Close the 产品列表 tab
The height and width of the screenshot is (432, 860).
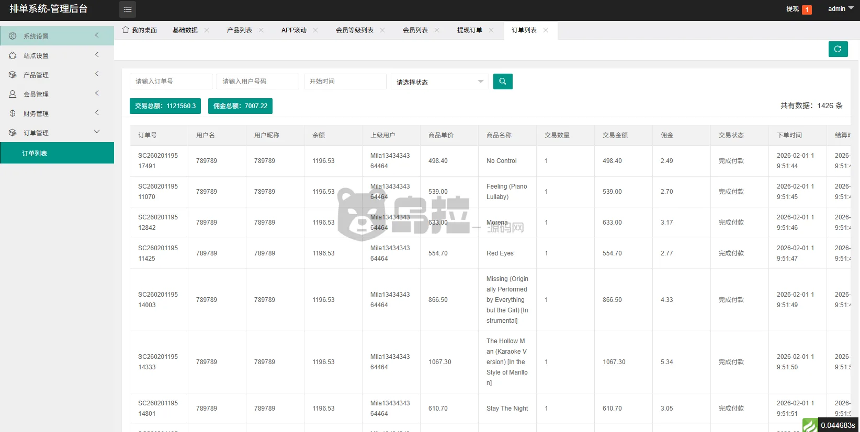pyautogui.click(x=261, y=30)
